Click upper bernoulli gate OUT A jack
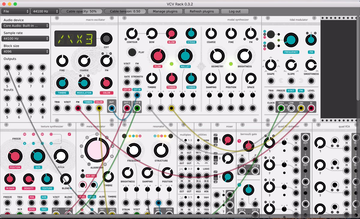This screenshot has width=360, height=219. click(x=242, y=171)
